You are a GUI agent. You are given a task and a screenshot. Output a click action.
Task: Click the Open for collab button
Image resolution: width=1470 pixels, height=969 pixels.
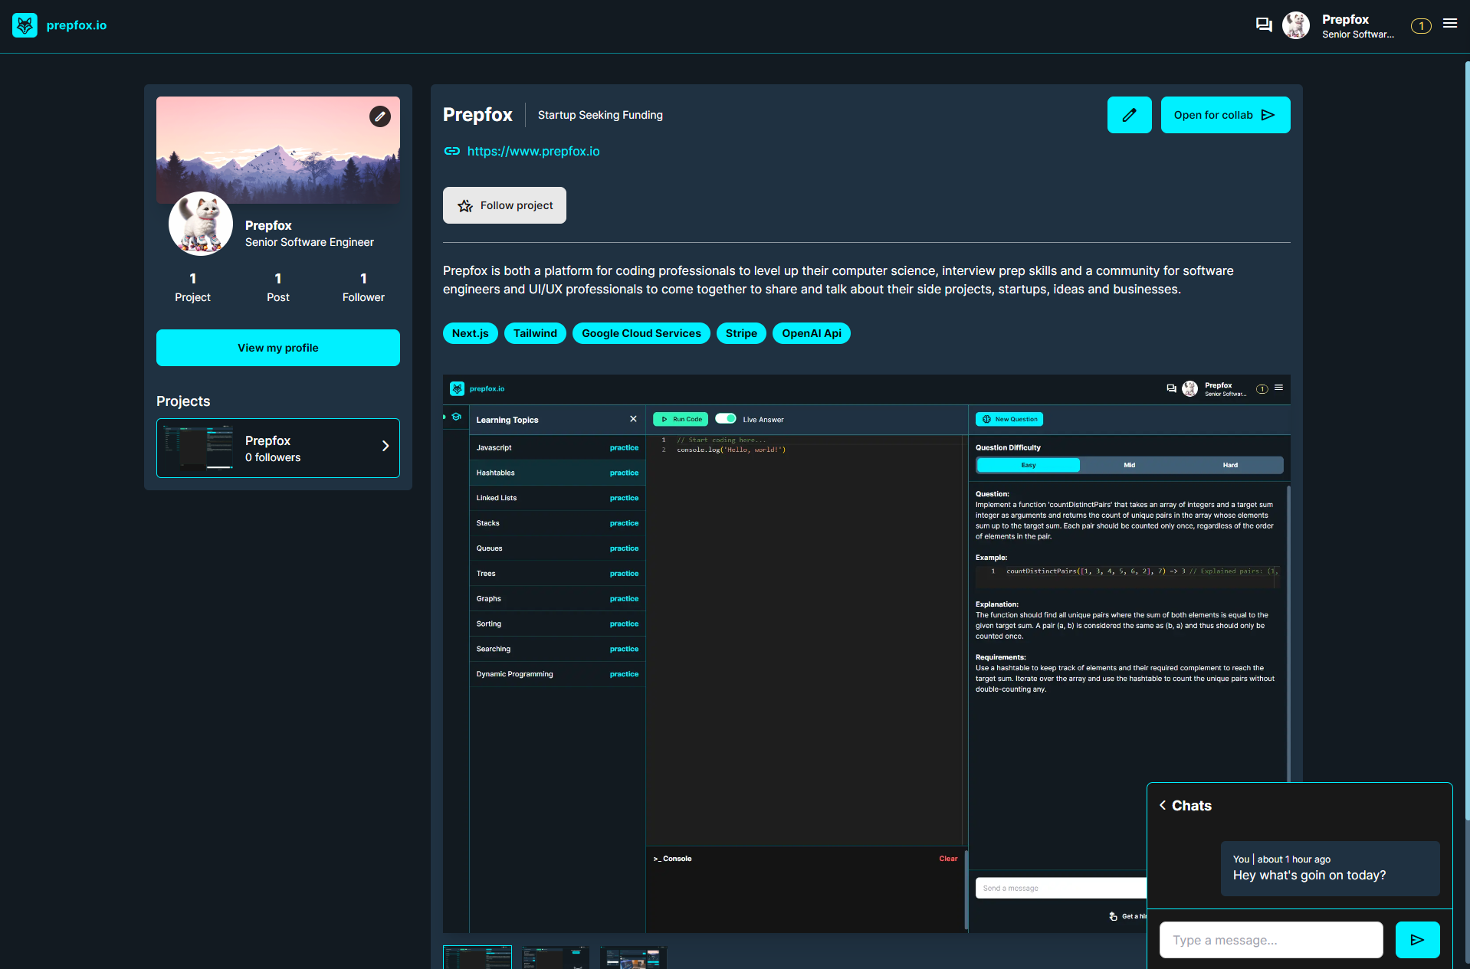pos(1226,115)
